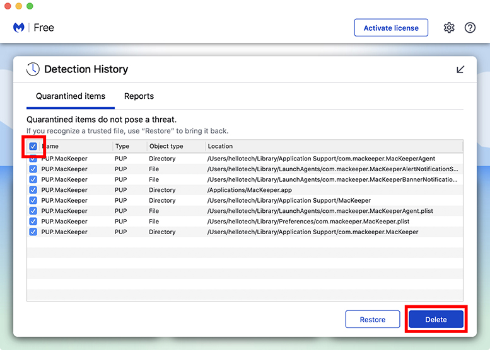Select location ending com.mackeeper.MacKeeperAgent
This screenshot has width=490, height=350.
pos(321,159)
